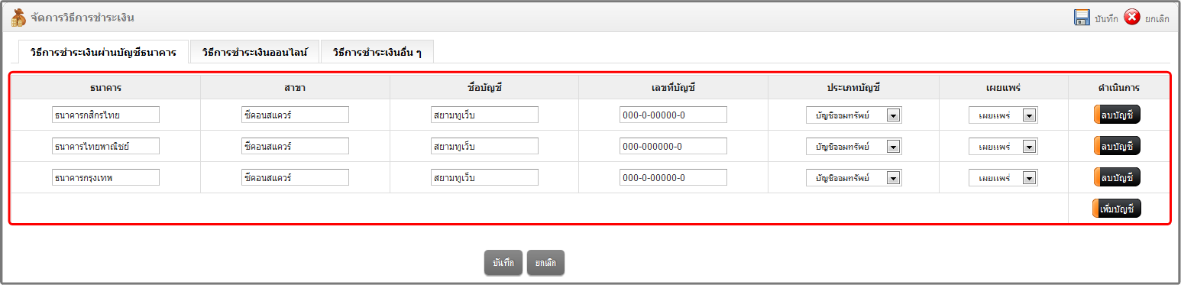Delete the ธนาคารไทยพาณิชย์ account with ลบบัญชี

[x=1117, y=146]
